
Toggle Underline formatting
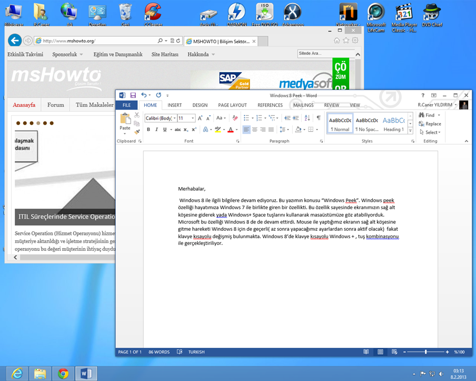(x=165, y=130)
